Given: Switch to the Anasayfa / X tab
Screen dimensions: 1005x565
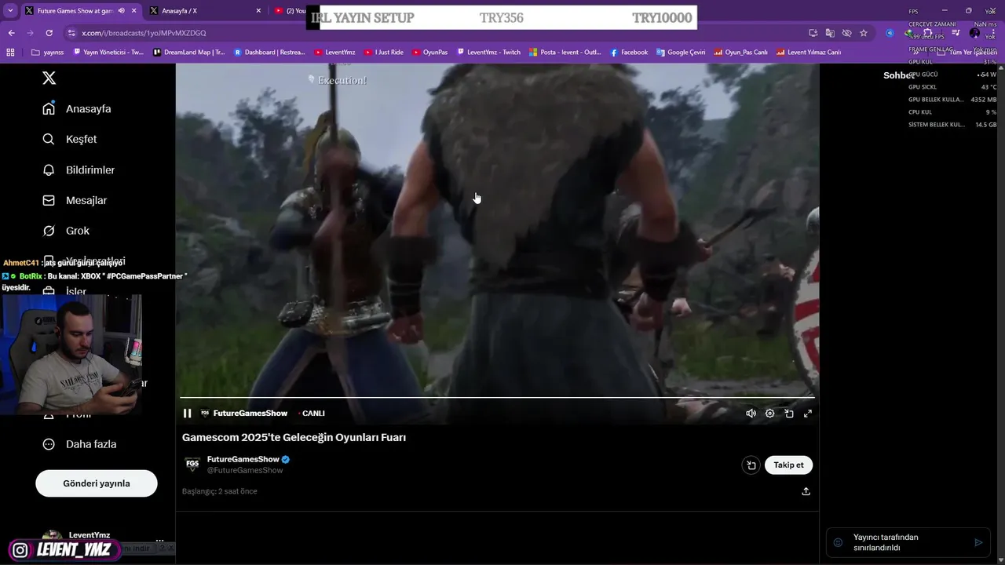Looking at the screenshot, I should pos(203,11).
